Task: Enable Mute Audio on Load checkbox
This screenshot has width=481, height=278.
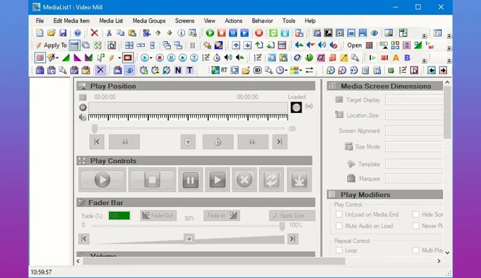Action: click(339, 226)
